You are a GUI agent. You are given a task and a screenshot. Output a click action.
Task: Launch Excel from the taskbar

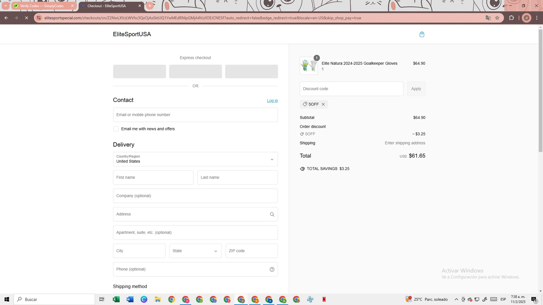coord(116,299)
